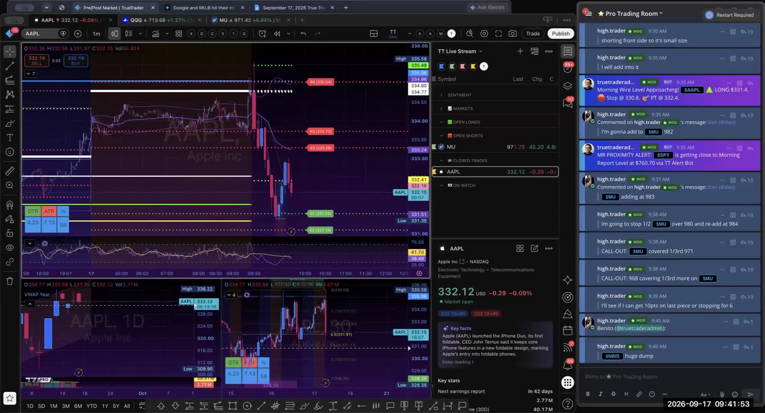Expand the MARKETS watchlist section

point(441,109)
